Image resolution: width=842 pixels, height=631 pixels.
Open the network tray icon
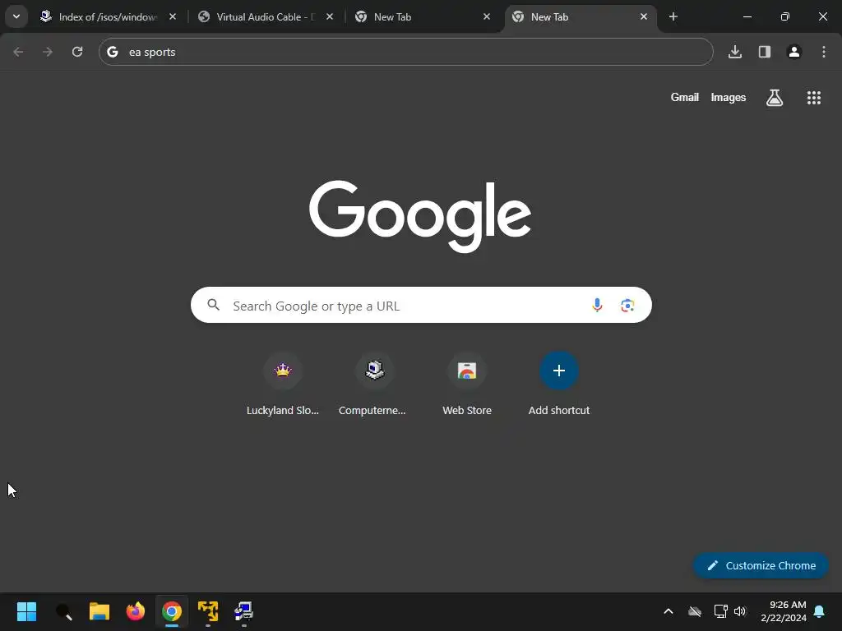(720, 611)
